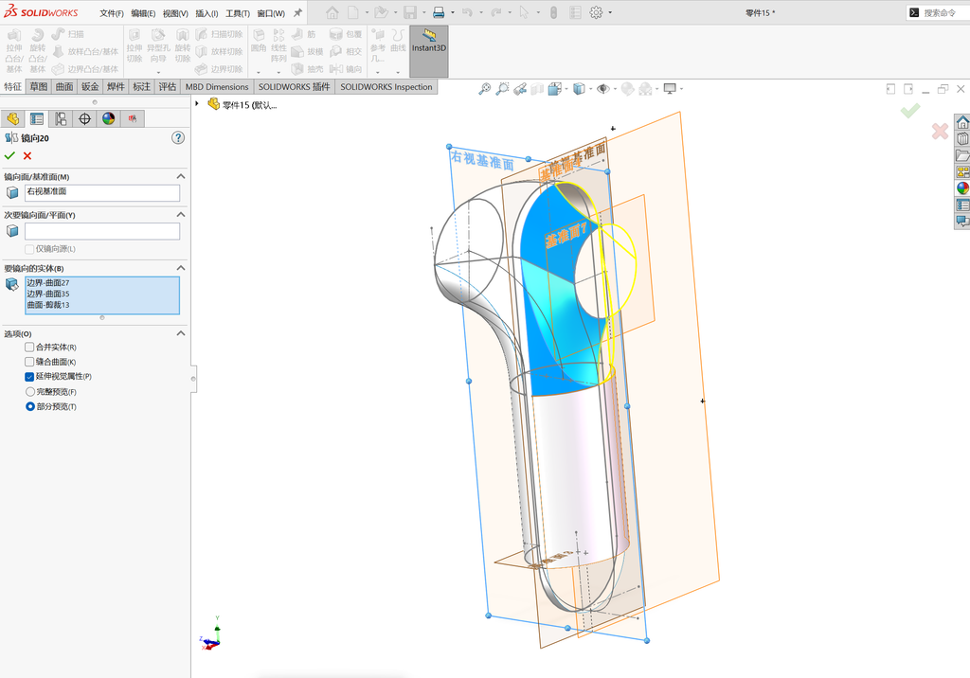Switch to the 草图 ribbon tab

coord(38,86)
